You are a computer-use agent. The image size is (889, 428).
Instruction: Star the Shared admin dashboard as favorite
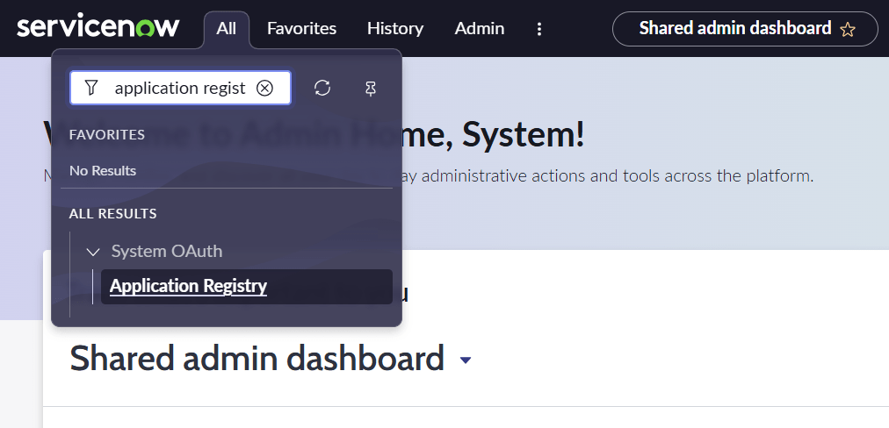click(847, 29)
